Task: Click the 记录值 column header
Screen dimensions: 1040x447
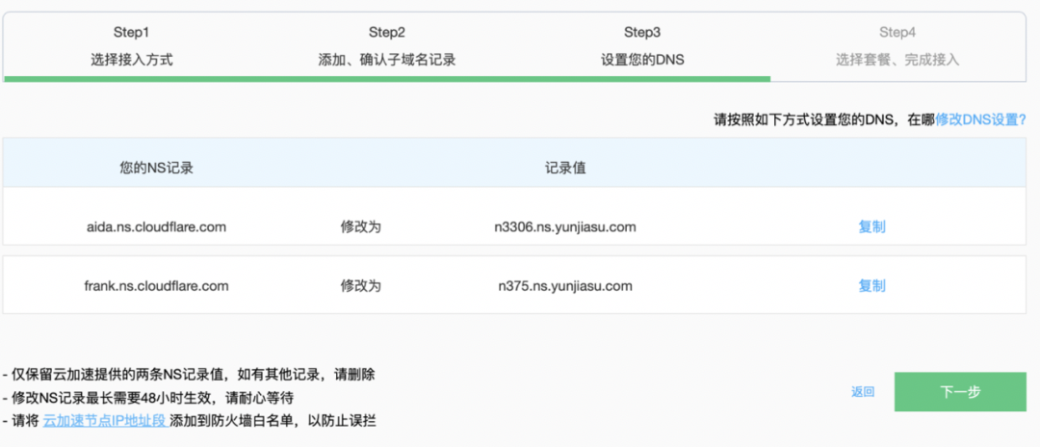Action: pos(565,169)
